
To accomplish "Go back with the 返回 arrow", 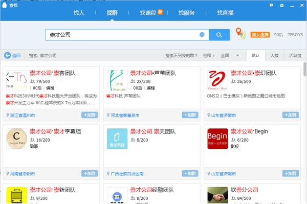I will tap(12, 56).
